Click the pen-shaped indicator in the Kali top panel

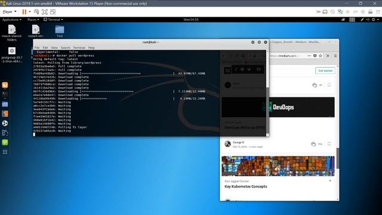pos(362,20)
